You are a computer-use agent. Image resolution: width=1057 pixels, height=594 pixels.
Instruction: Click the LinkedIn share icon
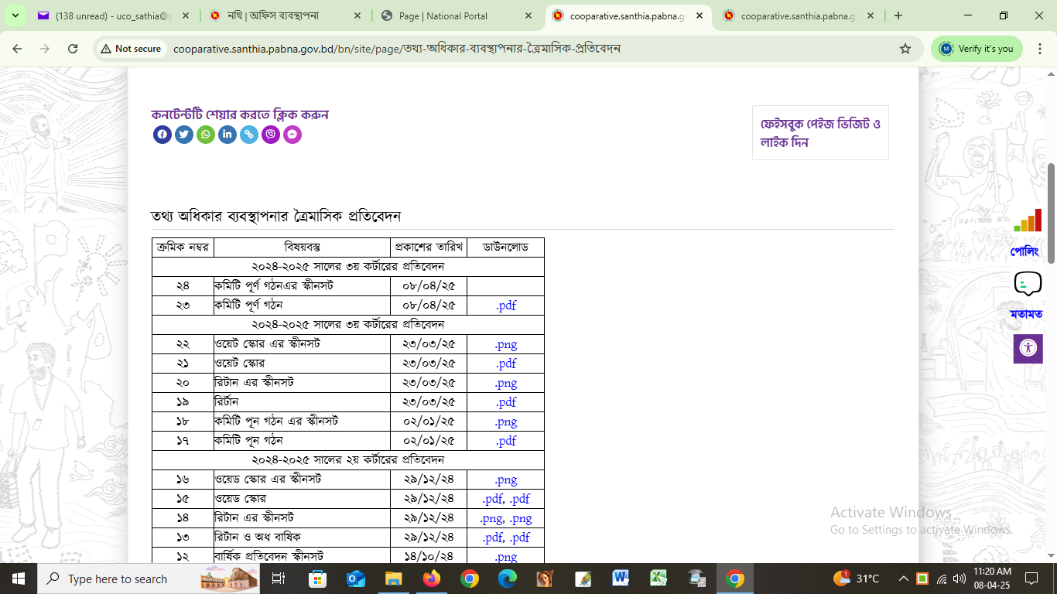[x=227, y=135]
